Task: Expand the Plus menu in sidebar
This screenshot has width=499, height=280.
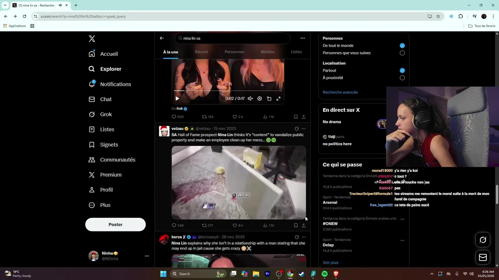Action: click(100, 205)
